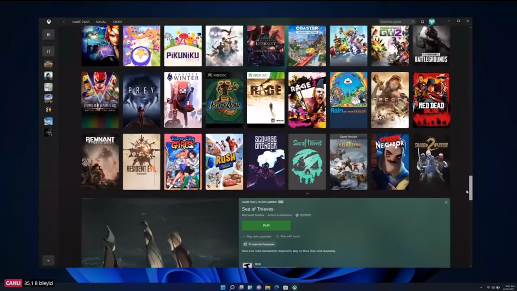Viewport: 517px width, 291px height.
Task: Open the STORE tab
Action: (118, 22)
